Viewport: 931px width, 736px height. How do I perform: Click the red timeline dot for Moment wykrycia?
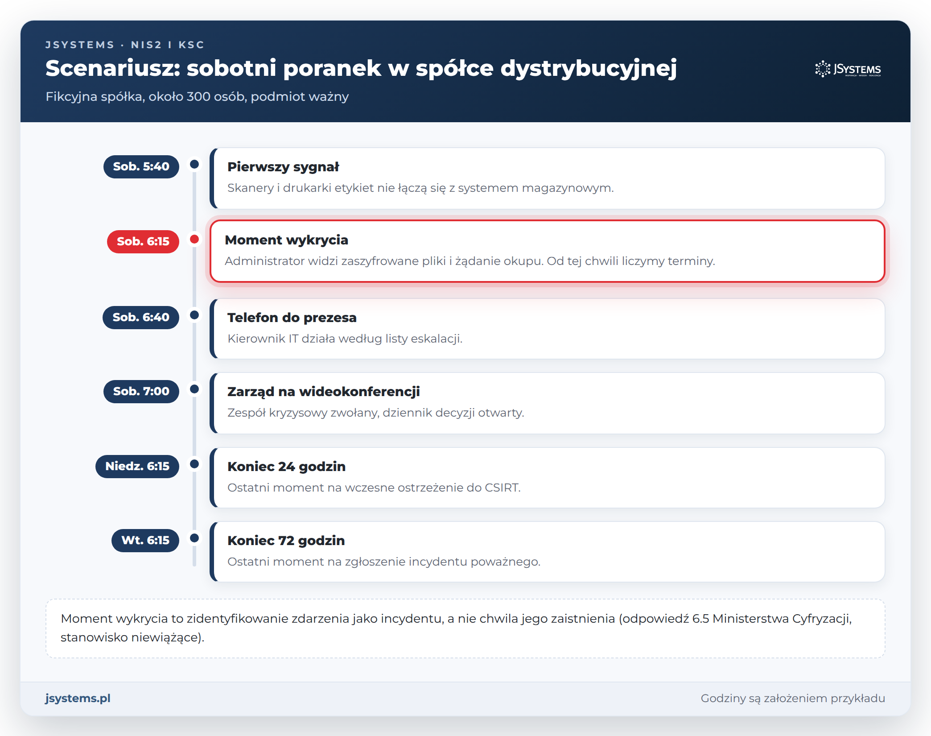point(194,239)
